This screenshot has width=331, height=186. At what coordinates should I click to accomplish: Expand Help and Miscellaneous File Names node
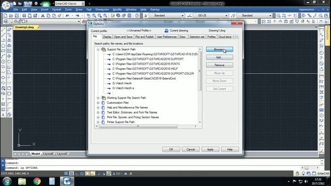(98, 107)
